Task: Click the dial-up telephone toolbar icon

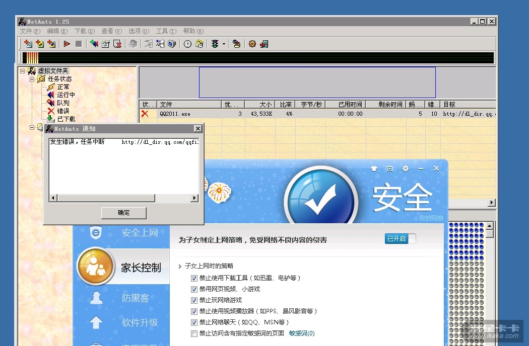Action: pos(200,44)
